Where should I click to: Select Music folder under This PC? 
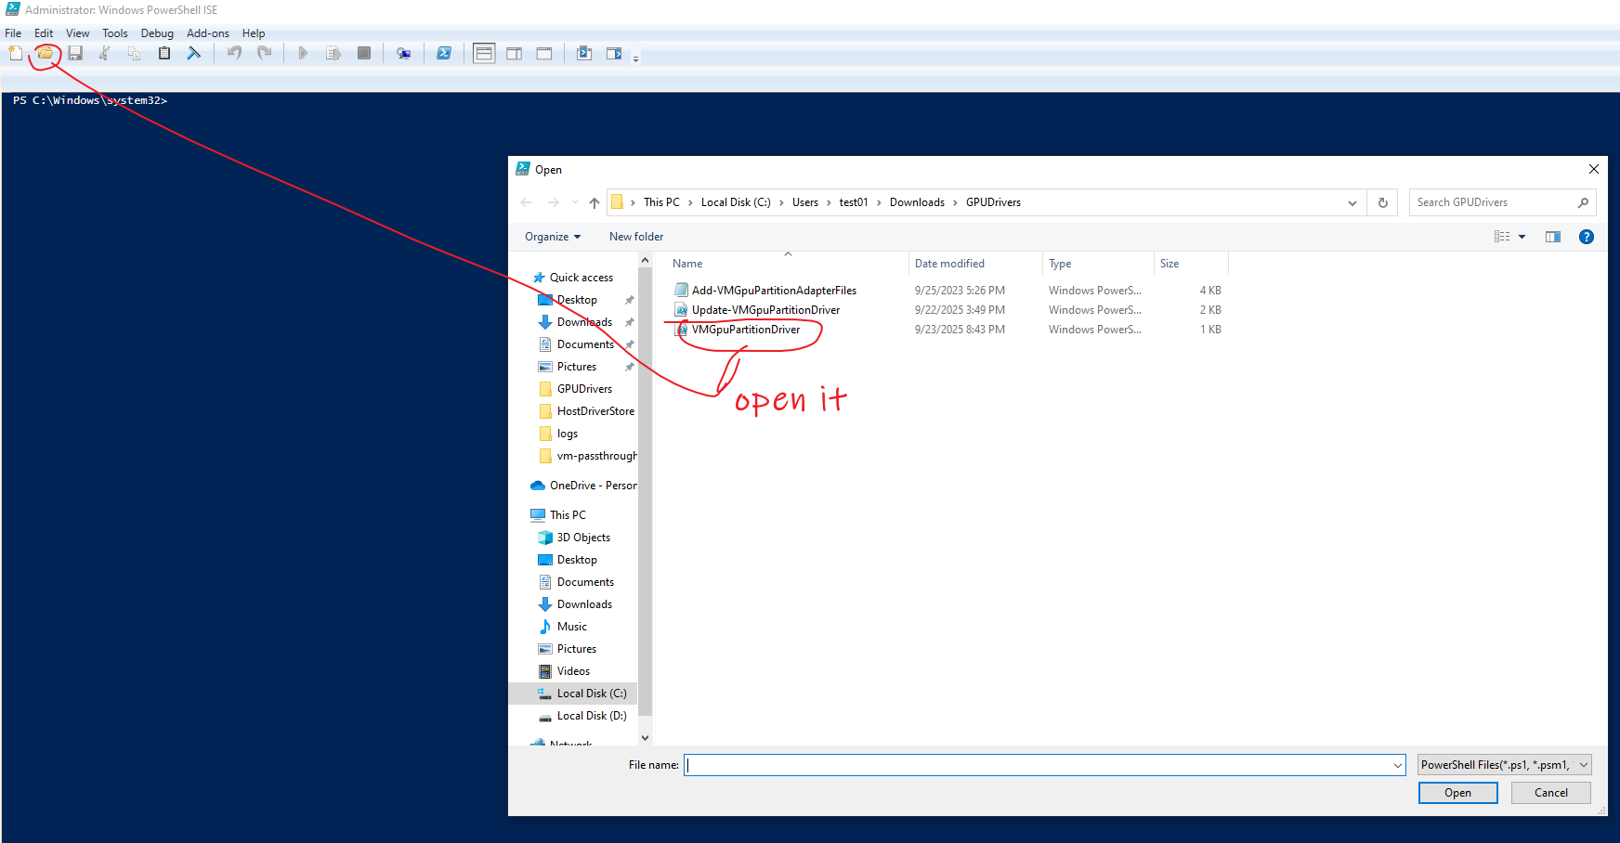tap(572, 627)
